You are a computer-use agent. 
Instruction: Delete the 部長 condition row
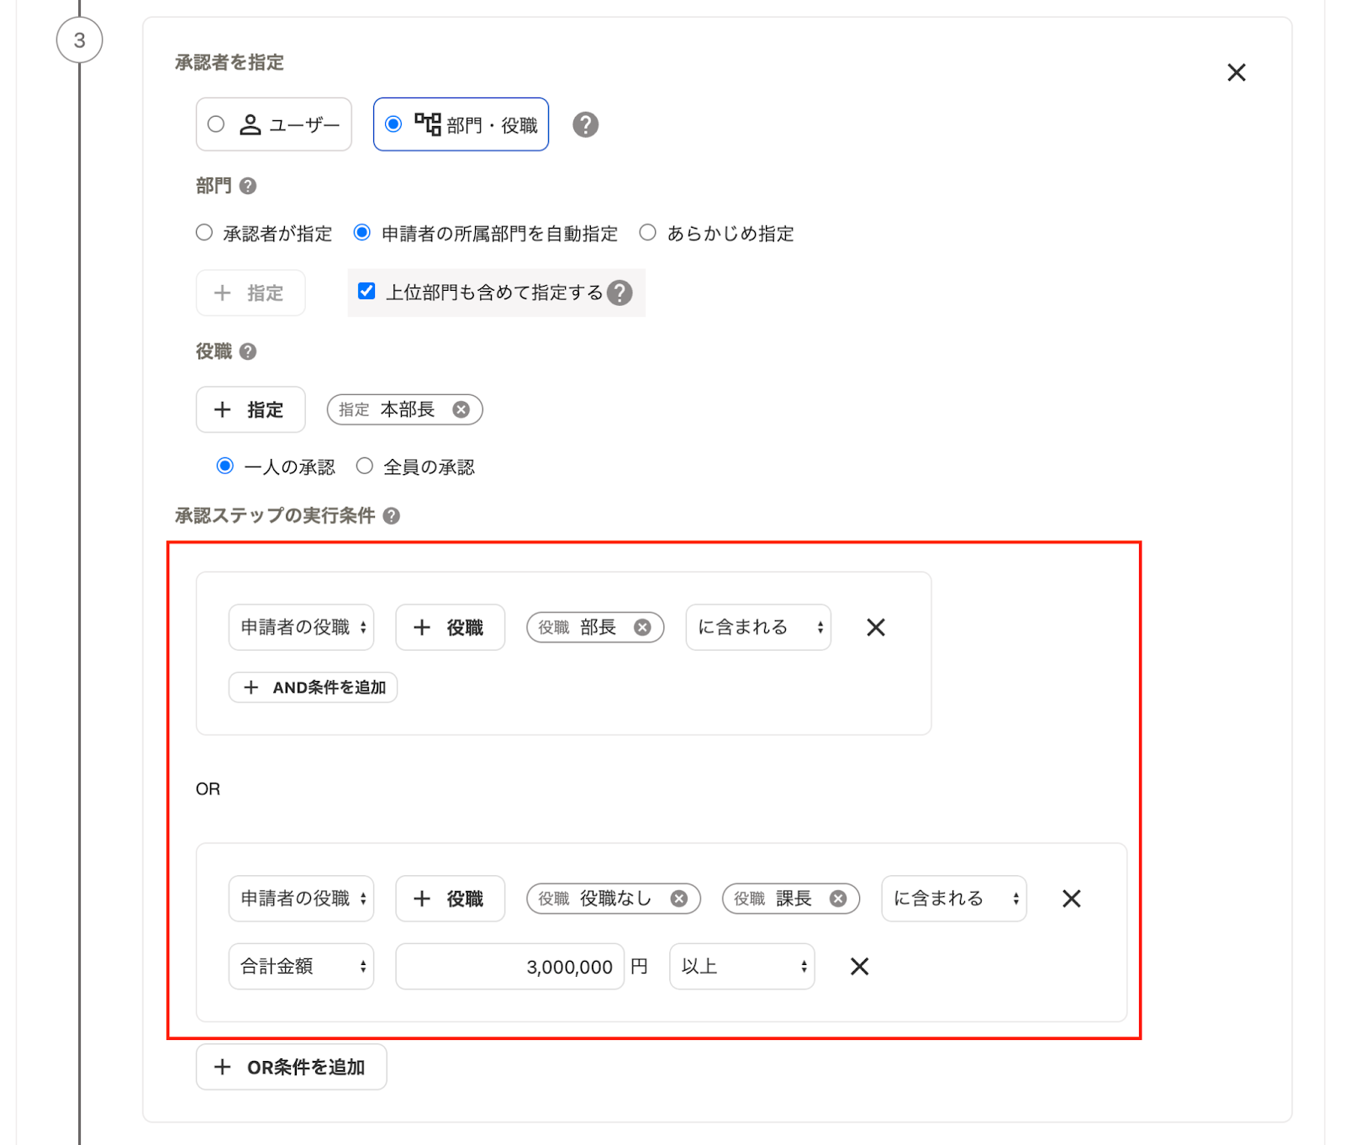876,627
